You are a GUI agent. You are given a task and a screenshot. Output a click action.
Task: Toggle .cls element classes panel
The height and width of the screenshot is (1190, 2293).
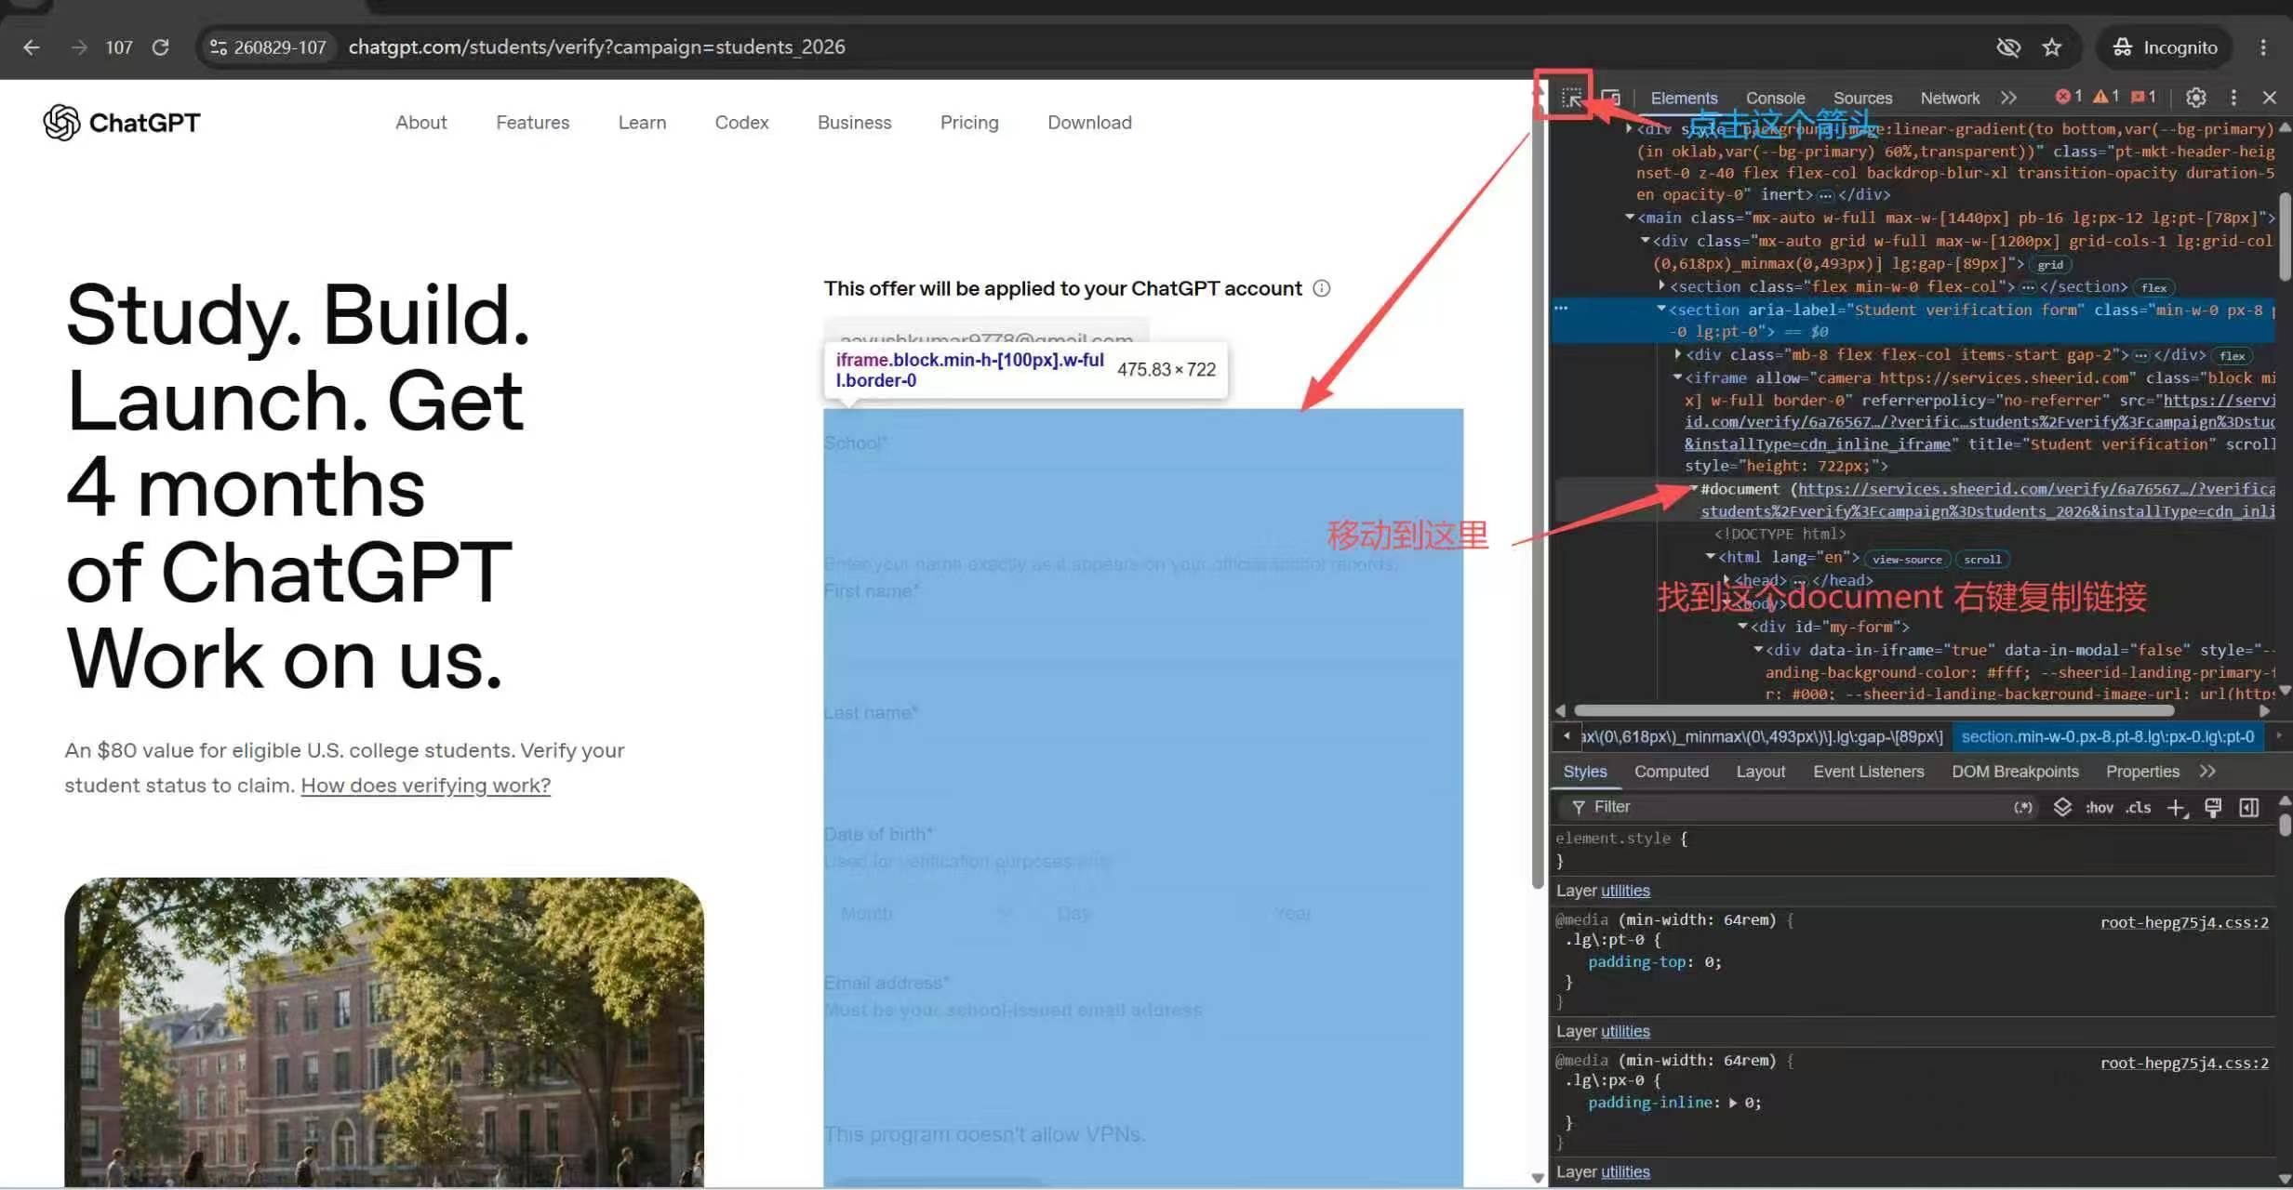(2138, 807)
